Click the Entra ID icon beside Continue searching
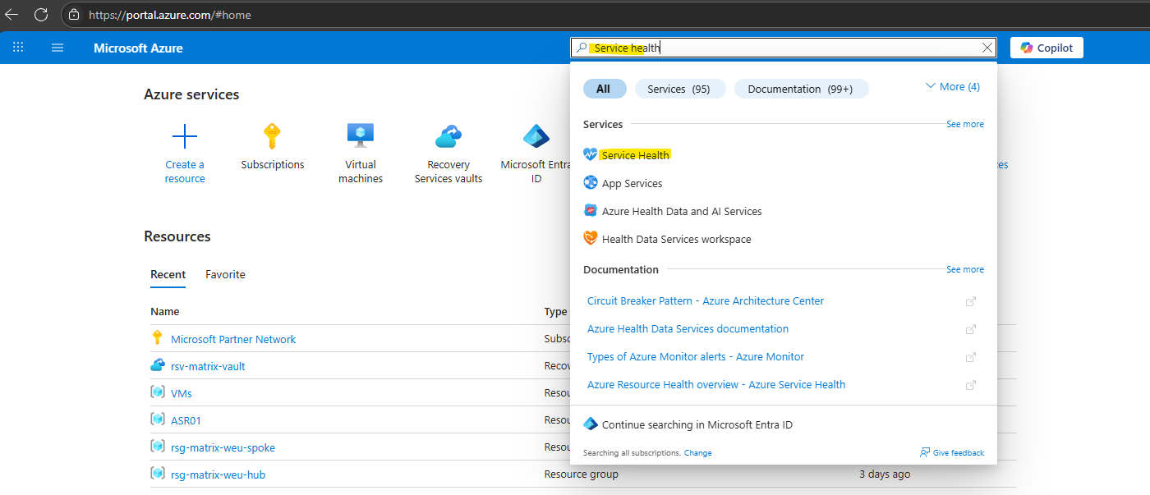Image resolution: width=1150 pixels, height=495 pixels. [591, 424]
